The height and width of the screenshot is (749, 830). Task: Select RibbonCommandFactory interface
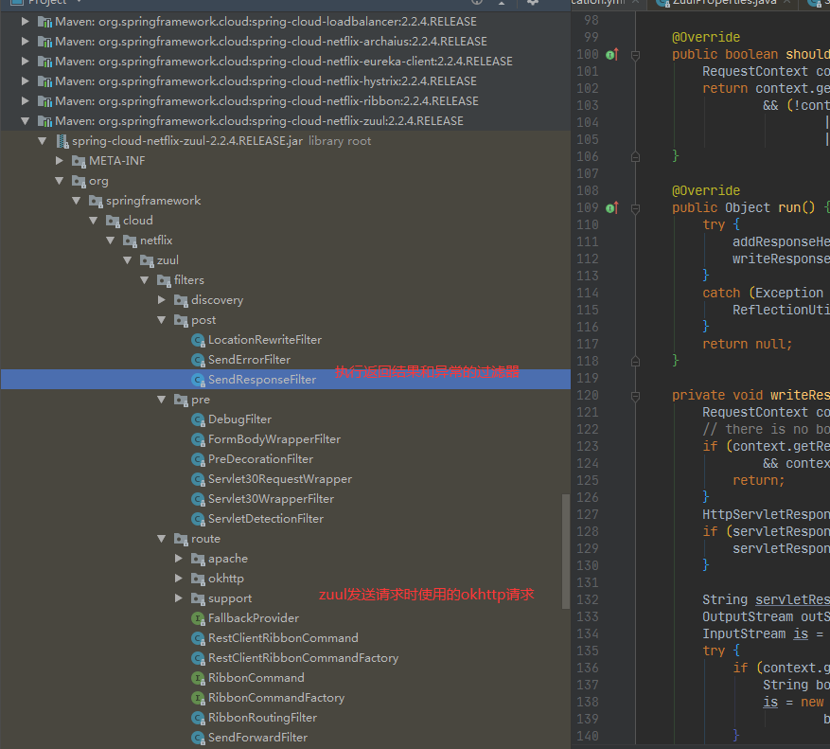click(x=276, y=698)
